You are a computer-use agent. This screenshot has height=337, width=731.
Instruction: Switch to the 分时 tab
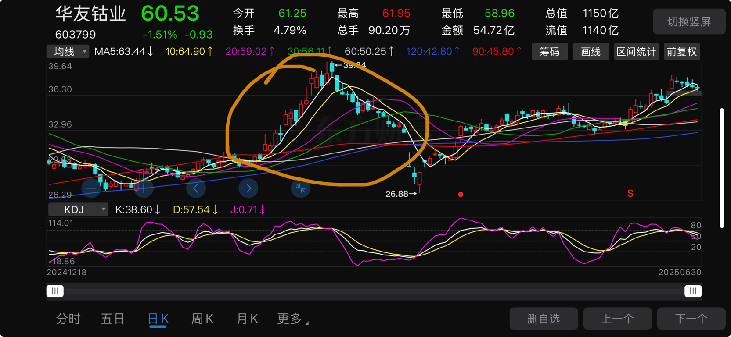(x=68, y=319)
